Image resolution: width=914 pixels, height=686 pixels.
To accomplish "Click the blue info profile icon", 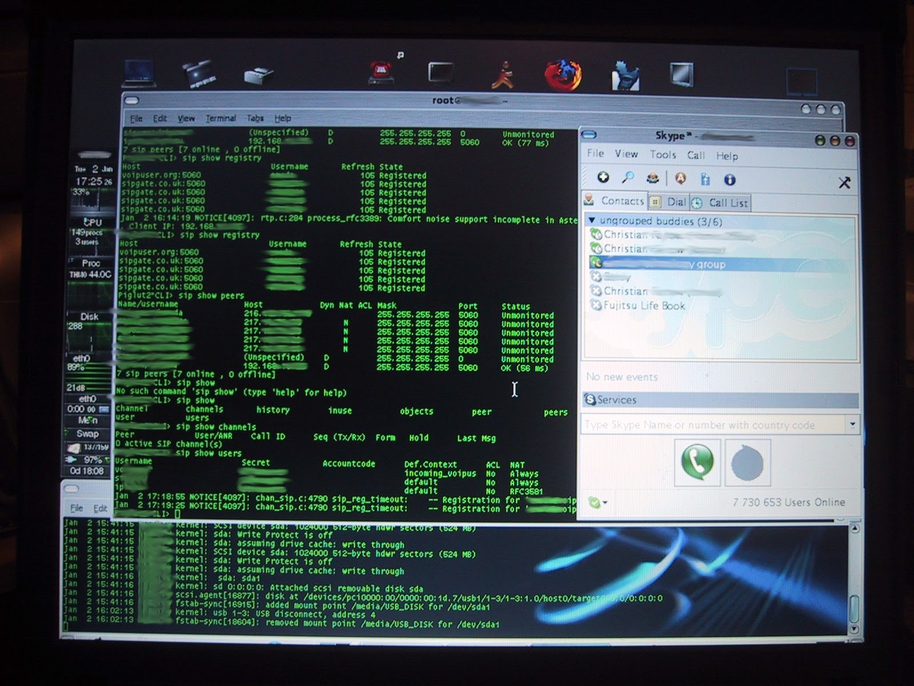I will point(729,180).
